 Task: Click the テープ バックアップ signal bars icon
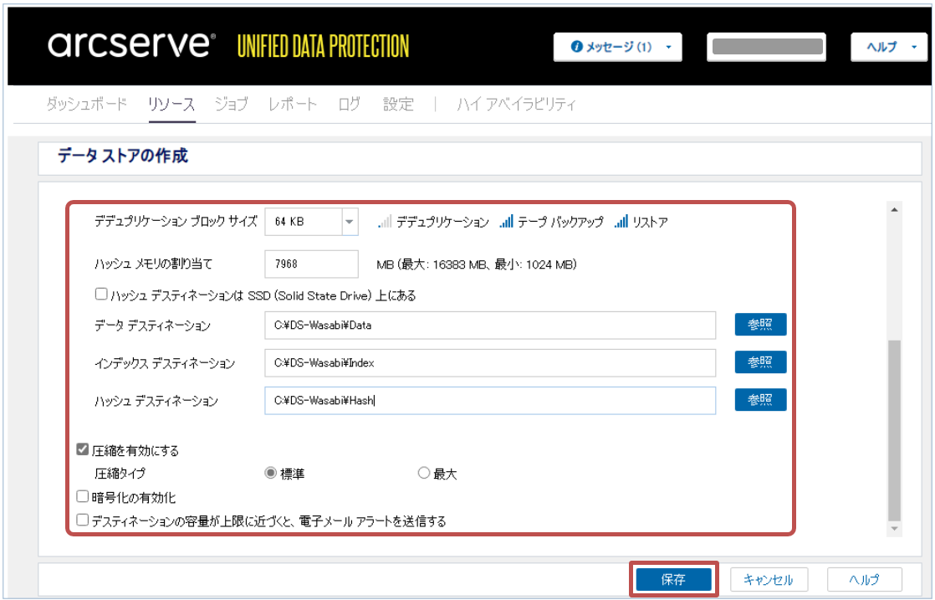click(x=506, y=222)
